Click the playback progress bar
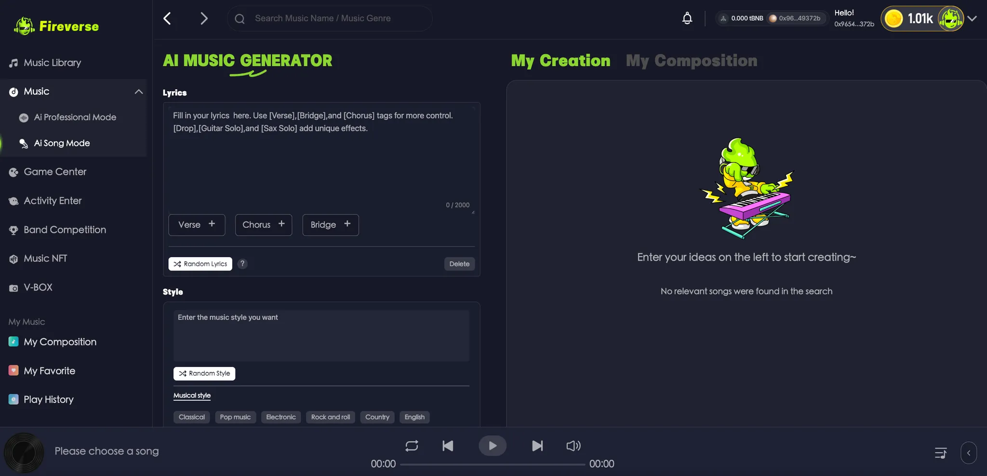The width and height of the screenshot is (987, 476). (492, 464)
